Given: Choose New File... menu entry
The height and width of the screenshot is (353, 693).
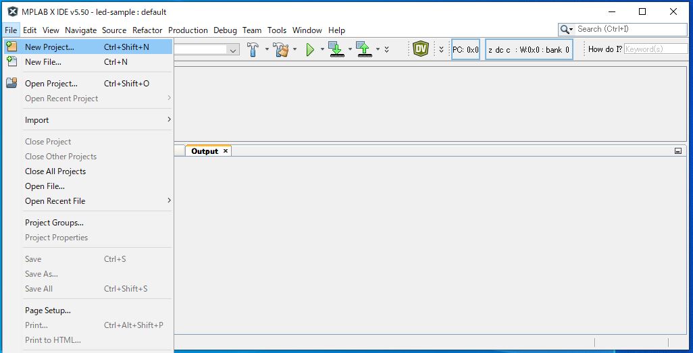Looking at the screenshot, I should click(88, 62).
